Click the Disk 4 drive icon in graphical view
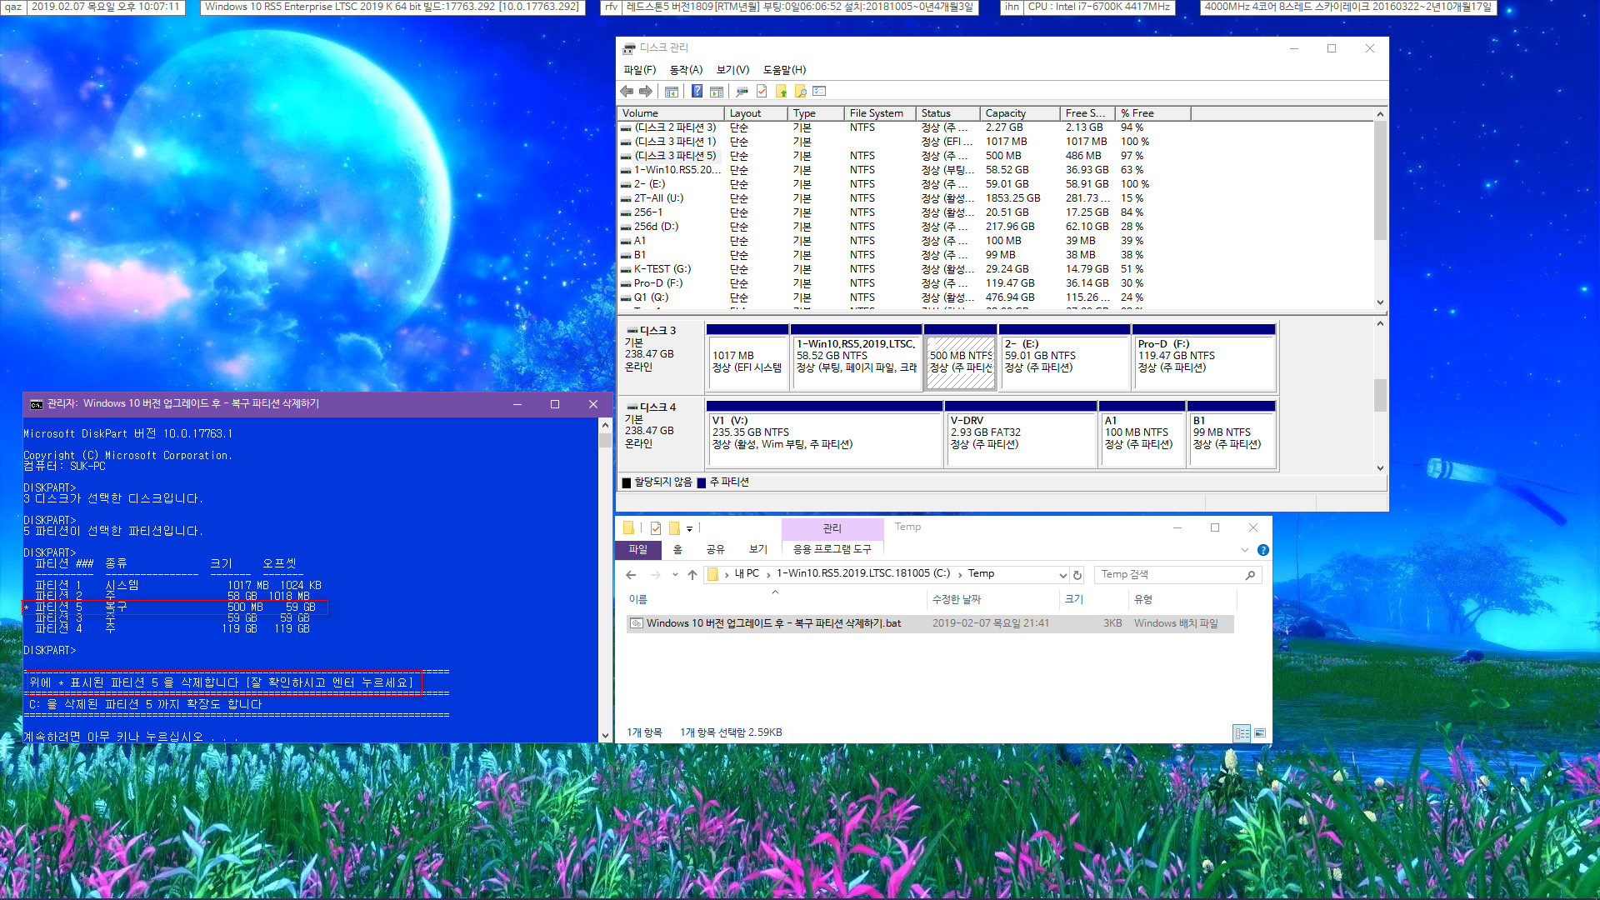The image size is (1600, 900). [x=632, y=407]
